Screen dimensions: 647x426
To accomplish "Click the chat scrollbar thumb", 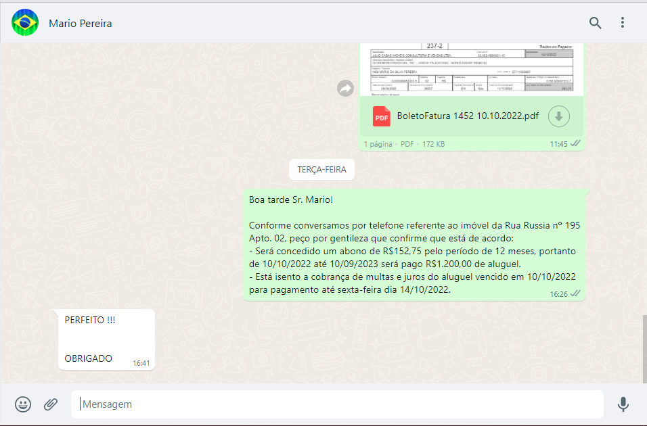I will (x=644, y=348).
